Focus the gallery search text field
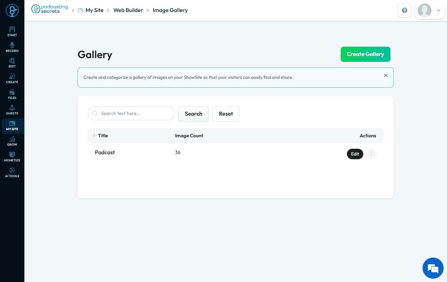 pos(131,113)
